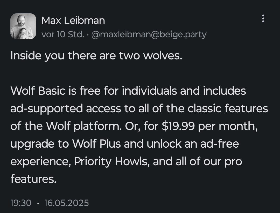Select the '$19.99' price in the post
280x213 pixels.
pyautogui.click(x=178, y=126)
